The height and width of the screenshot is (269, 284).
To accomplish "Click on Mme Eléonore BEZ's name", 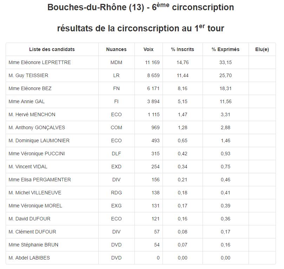I will [30, 88].
